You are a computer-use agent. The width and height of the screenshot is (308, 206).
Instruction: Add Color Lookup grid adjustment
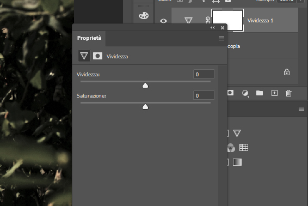pos(244,147)
